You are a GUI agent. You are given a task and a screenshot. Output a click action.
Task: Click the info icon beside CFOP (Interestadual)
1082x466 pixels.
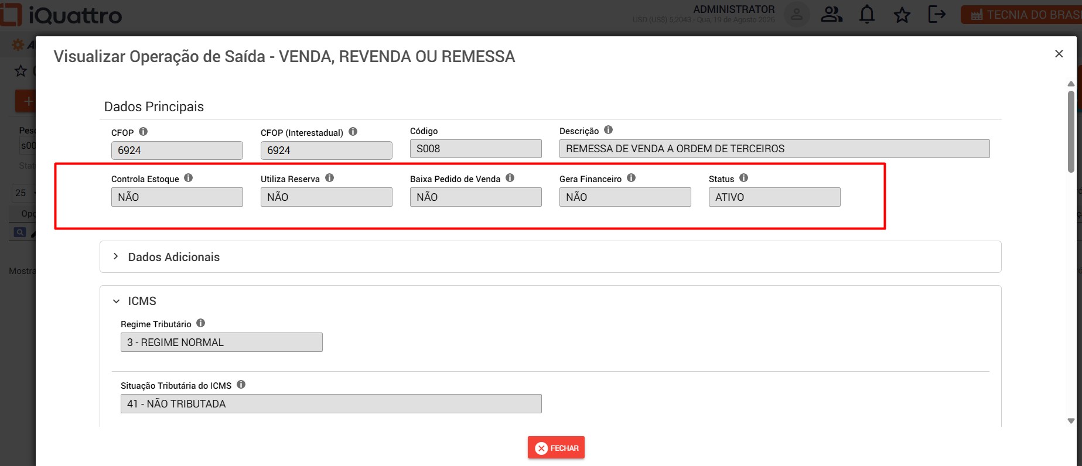(353, 132)
